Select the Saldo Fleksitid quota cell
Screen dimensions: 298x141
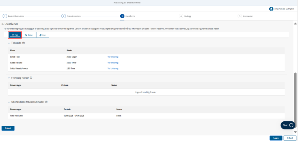point(16,63)
